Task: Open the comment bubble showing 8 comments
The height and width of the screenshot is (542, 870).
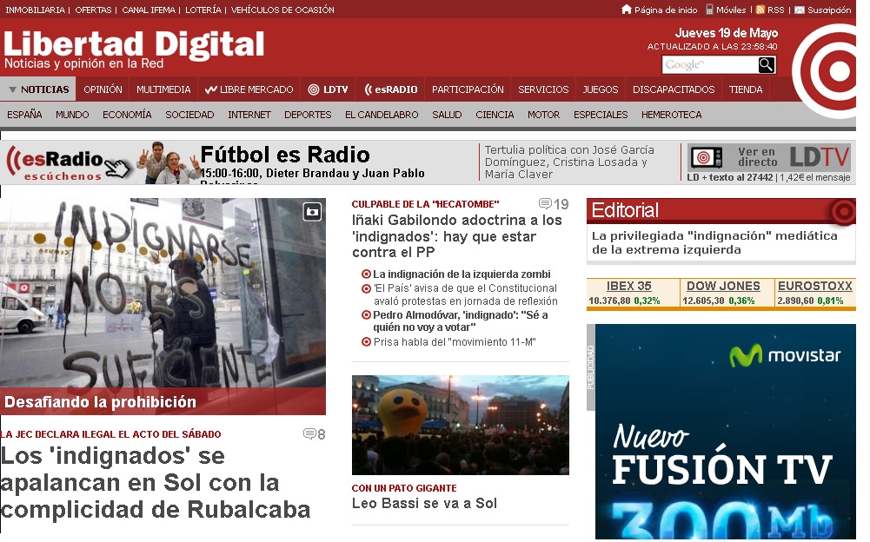Action: tap(314, 434)
